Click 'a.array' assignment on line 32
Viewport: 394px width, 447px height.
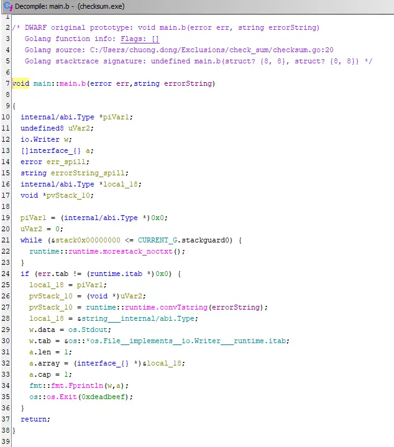tap(44, 363)
